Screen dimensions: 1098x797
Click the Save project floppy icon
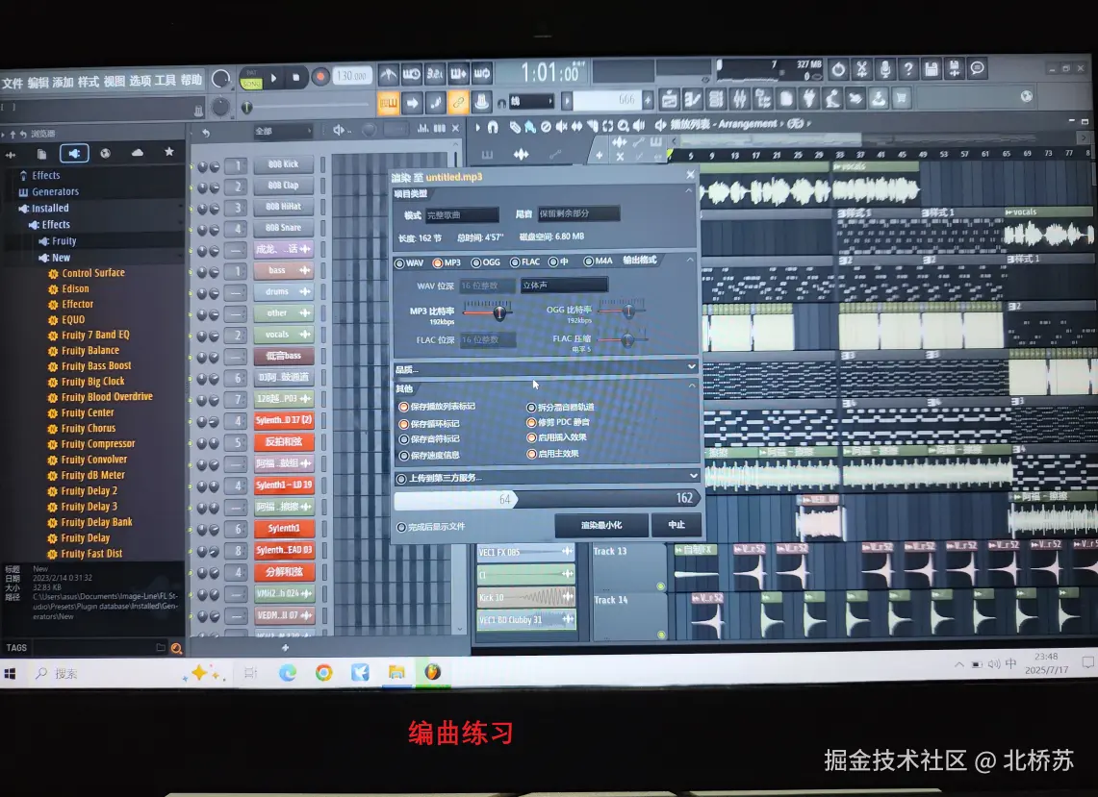tap(932, 68)
